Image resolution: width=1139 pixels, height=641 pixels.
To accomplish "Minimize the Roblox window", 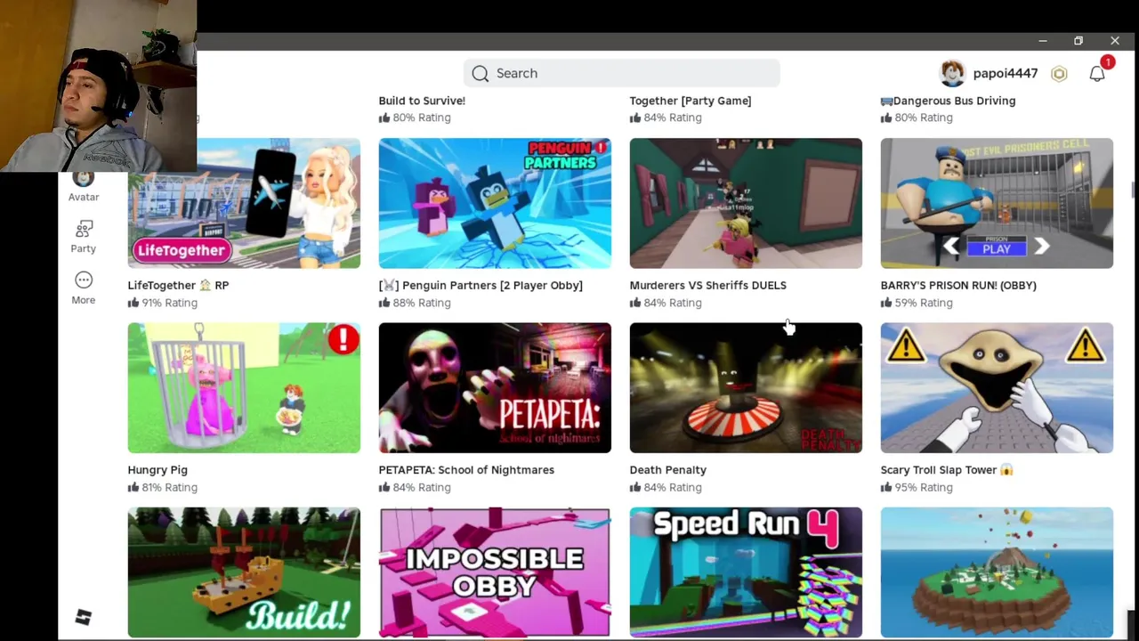I will [x=1042, y=41].
